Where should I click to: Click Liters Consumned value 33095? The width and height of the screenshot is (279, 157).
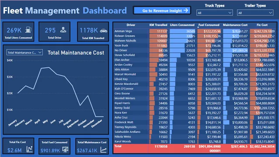point(191,36)
